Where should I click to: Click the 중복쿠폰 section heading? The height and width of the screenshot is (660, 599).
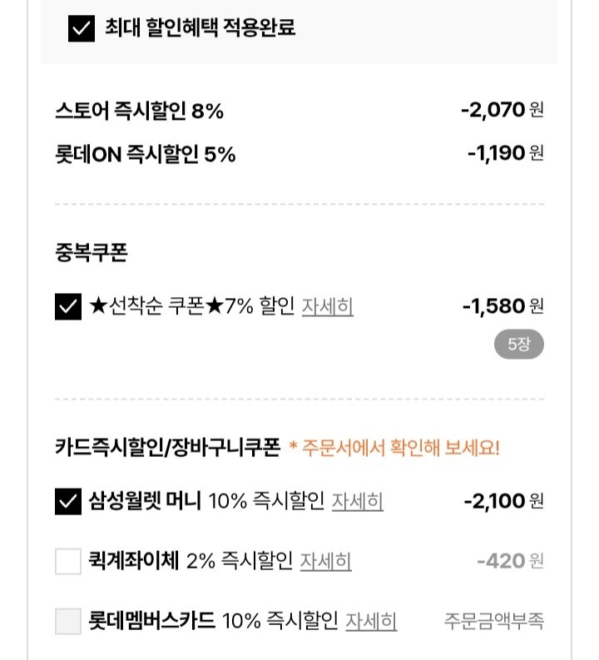91,253
